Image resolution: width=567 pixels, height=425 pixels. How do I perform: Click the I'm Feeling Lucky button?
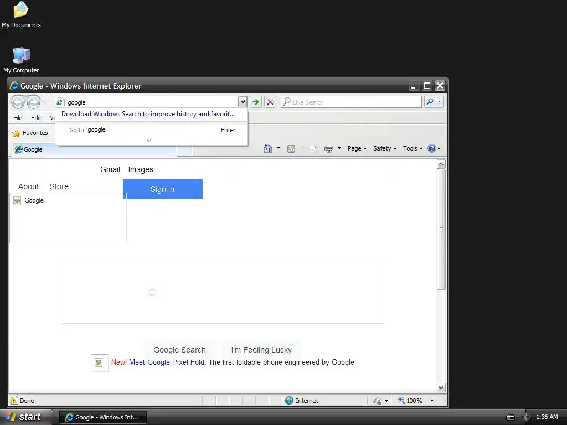261,350
